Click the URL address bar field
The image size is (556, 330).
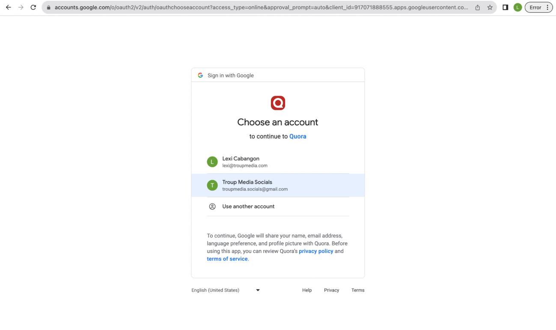257,8
